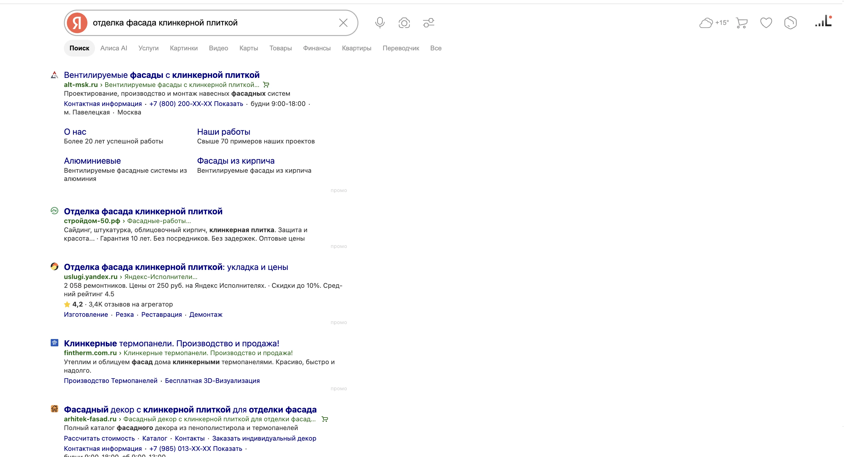844x457 pixels.
Task: Click the cart icon beside alt-msk.ru breadcrumb
Action: click(266, 85)
